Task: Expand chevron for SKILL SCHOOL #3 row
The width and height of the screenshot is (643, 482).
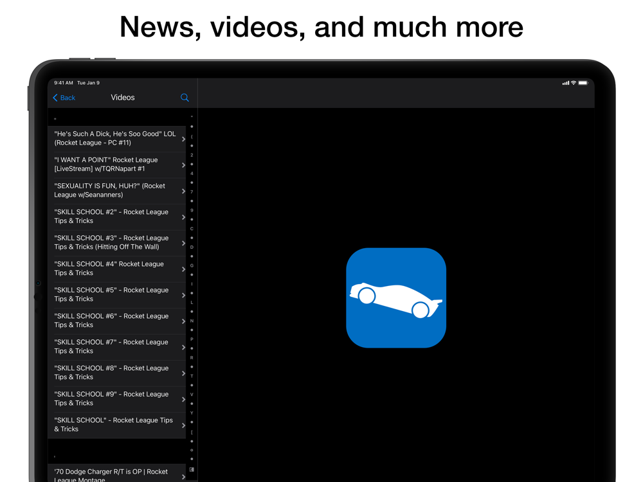Action: tap(183, 243)
